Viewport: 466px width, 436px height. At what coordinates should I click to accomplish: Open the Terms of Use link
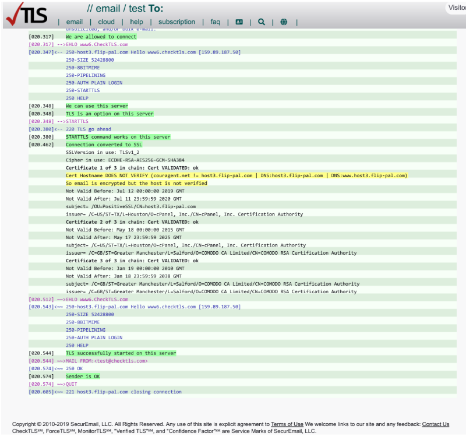[x=287, y=424]
